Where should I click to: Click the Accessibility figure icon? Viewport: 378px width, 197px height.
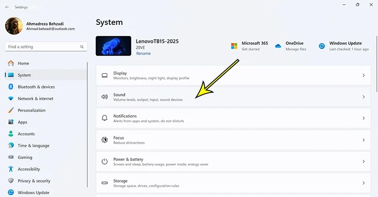coord(10,169)
